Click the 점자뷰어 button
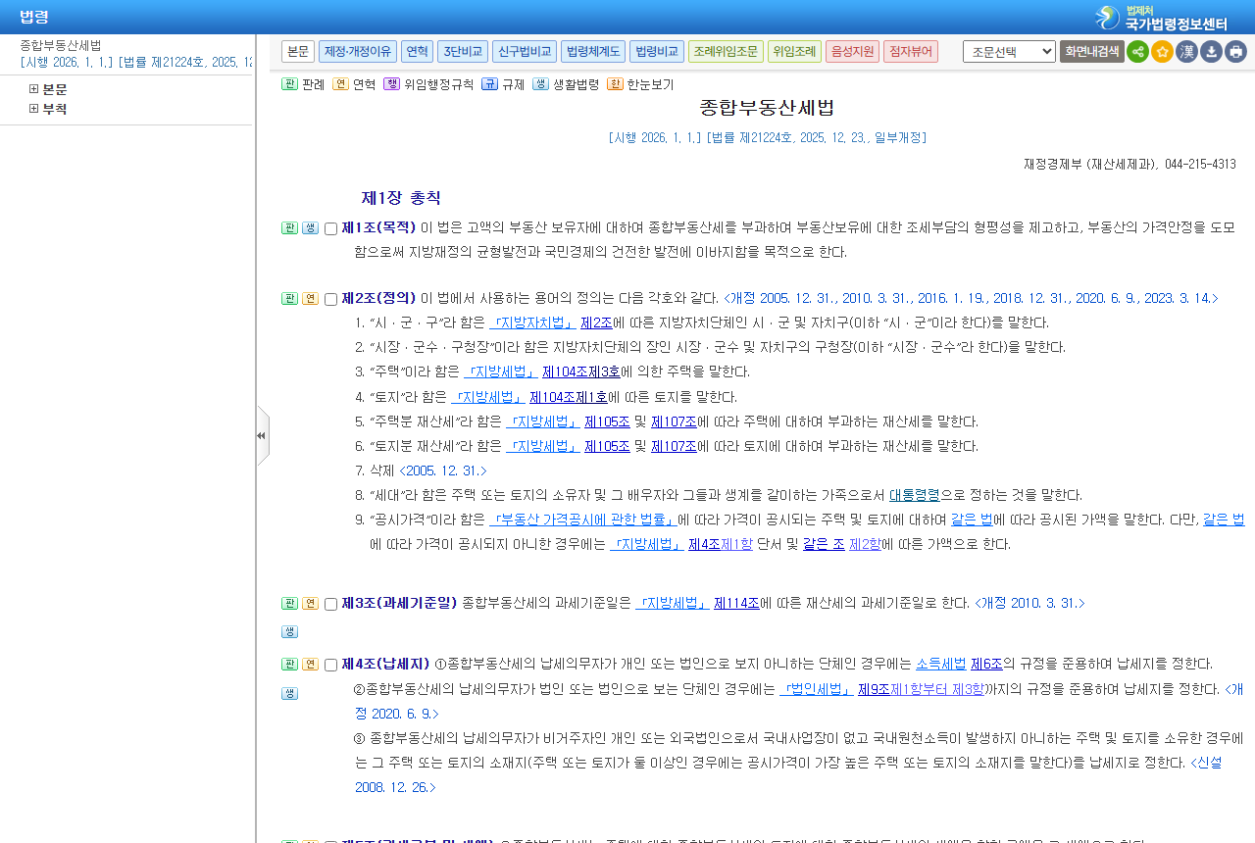Viewport: 1255px width, 843px height. (x=911, y=52)
